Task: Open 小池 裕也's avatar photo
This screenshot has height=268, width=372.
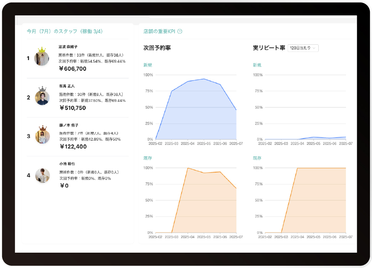Action: (x=42, y=176)
